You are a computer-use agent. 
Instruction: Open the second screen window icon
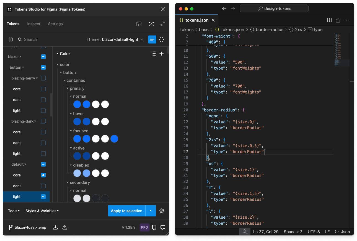139,24
